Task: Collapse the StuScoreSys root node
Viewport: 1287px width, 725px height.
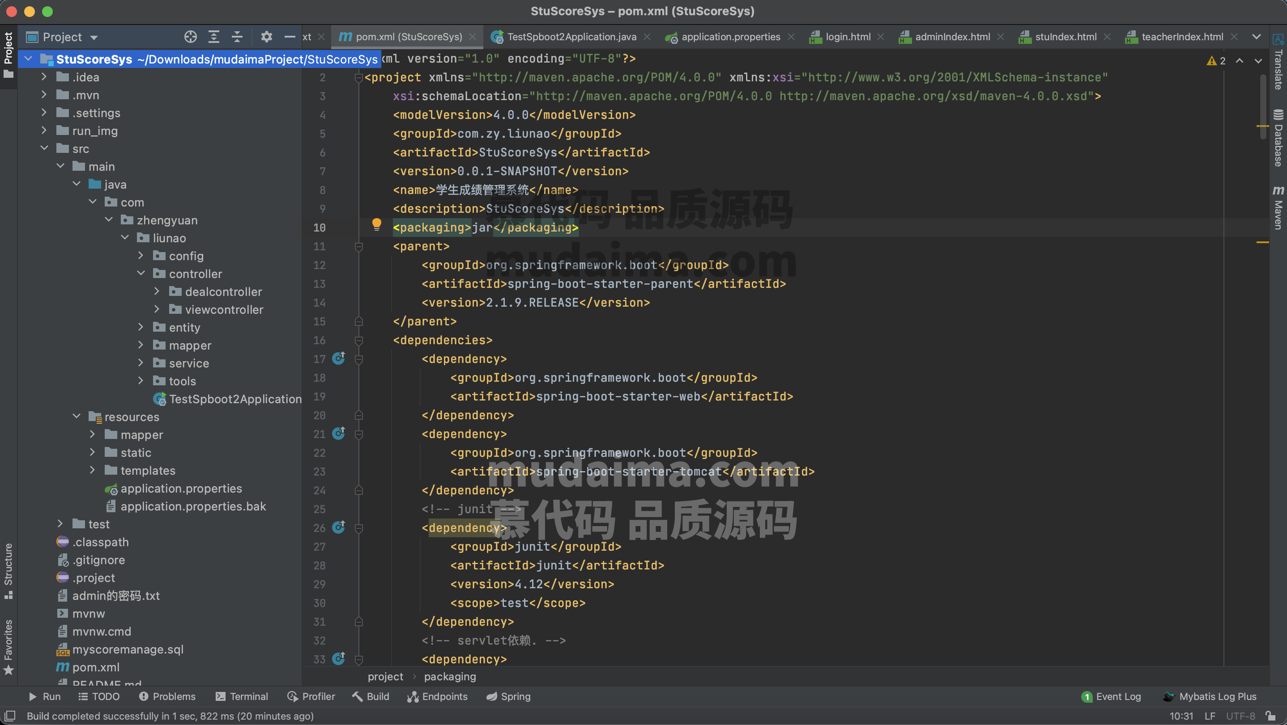Action: [29, 59]
